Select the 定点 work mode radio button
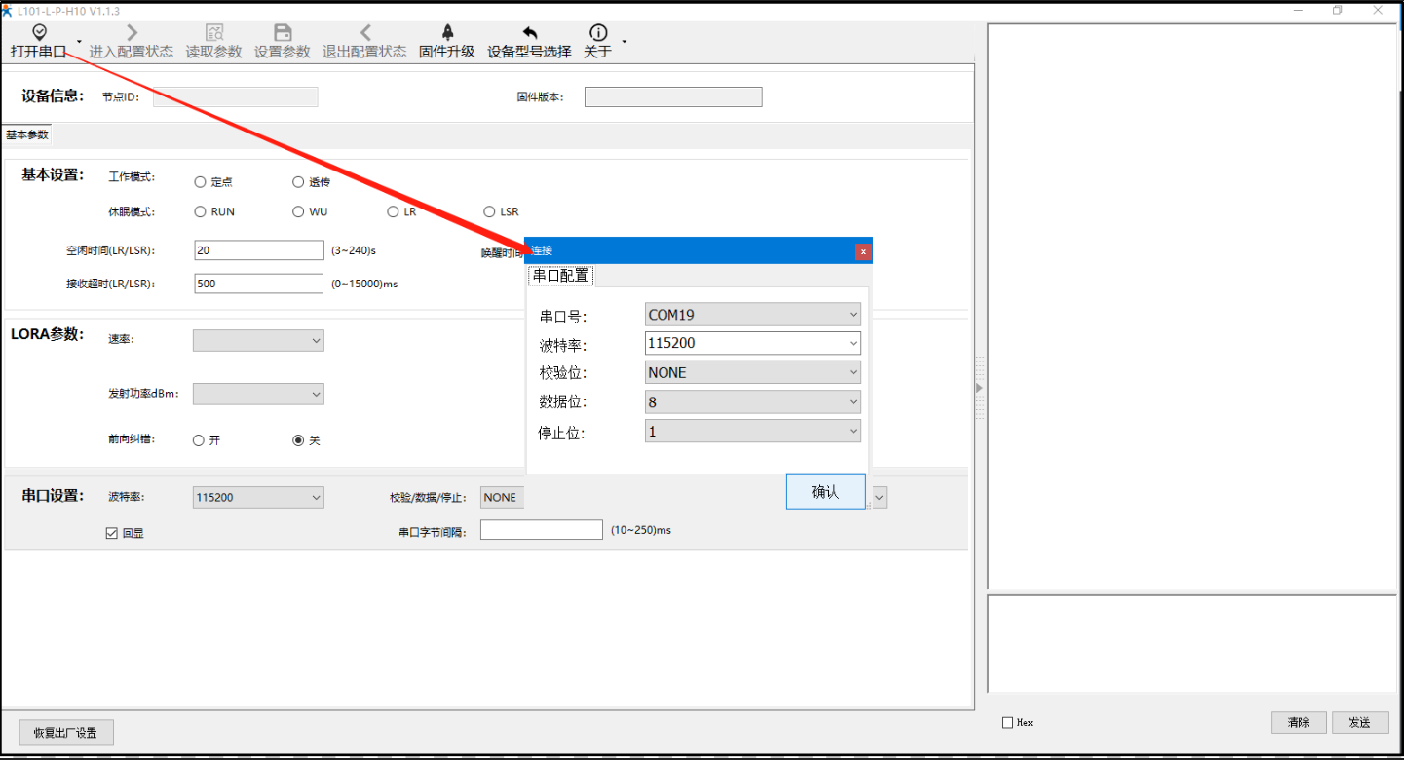 [x=201, y=182]
